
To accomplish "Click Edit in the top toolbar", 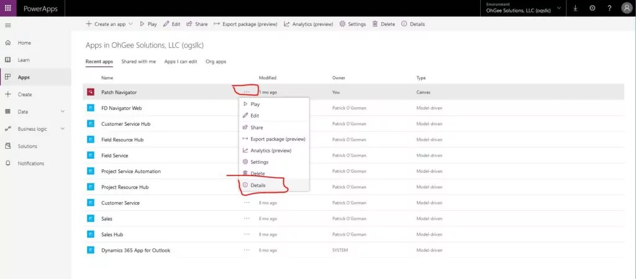I will [171, 24].
